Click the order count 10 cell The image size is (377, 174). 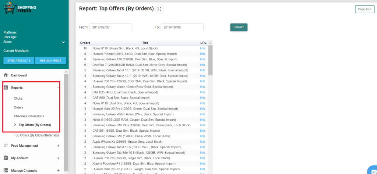pos(85,48)
